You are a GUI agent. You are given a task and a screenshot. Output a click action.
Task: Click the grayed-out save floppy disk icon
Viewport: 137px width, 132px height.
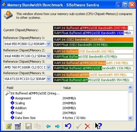[29, 126]
